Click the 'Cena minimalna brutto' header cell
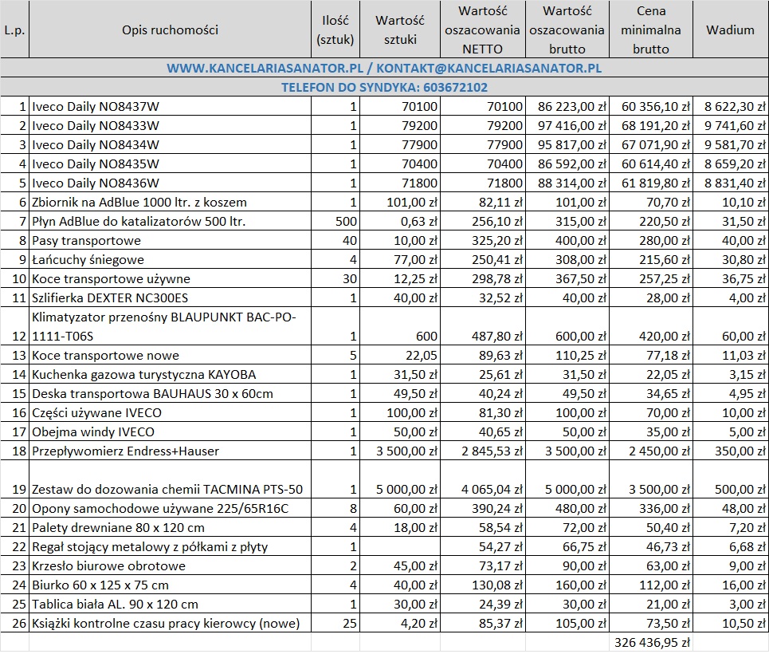The height and width of the screenshot is (654, 769). [651, 30]
